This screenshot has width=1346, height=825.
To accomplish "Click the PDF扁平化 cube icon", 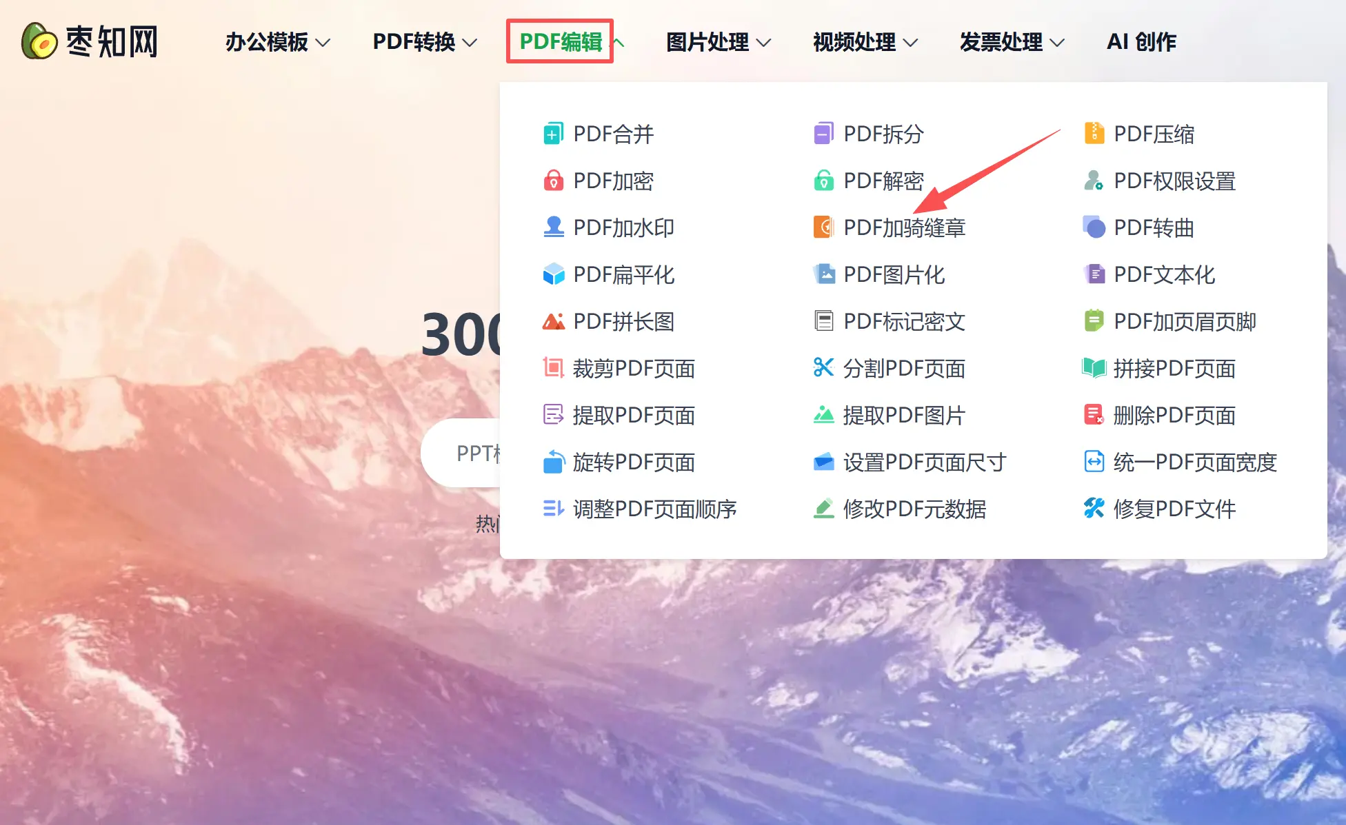I will (x=553, y=274).
